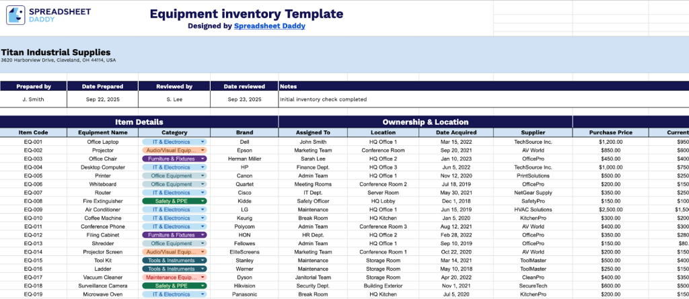
Task: Select the Titan Industrial Supplies company name cell
Action: [56, 52]
